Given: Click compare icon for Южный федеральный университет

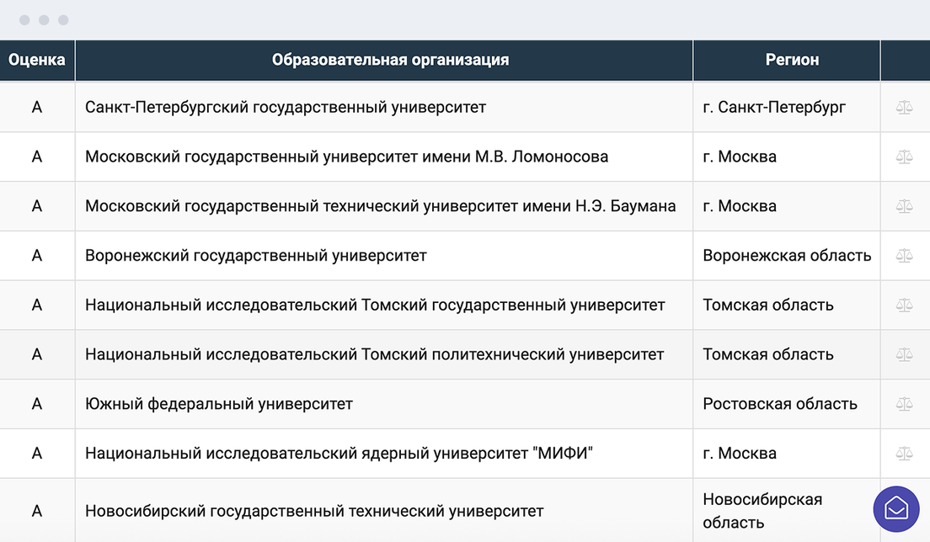Looking at the screenshot, I should pos(904,404).
